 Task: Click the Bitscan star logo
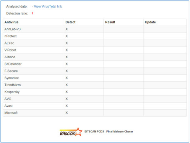click(x=71, y=132)
